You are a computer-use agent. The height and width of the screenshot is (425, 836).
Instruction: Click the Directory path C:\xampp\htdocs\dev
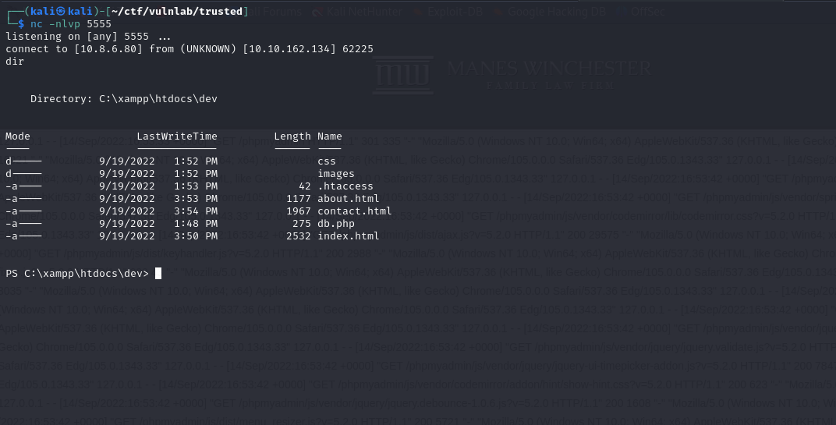click(x=158, y=99)
